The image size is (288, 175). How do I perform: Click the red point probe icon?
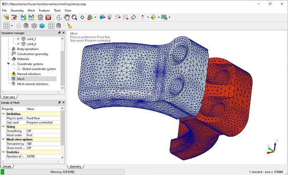(x=143, y=17)
